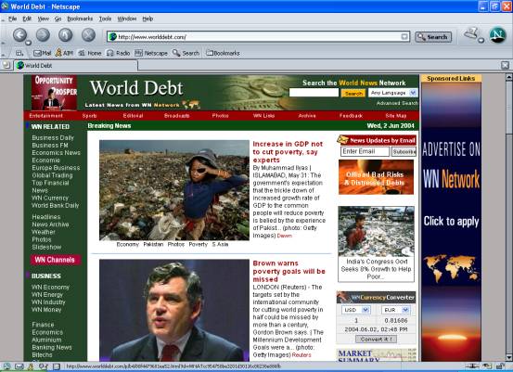Open the Print toolbar icon

click(471, 33)
